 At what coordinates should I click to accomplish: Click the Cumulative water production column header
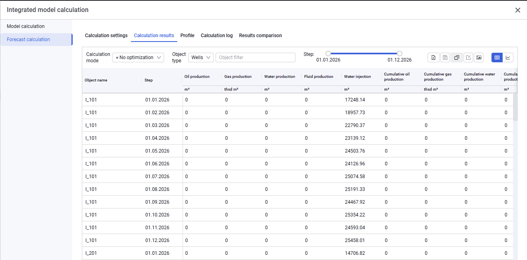[x=479, y=77]
